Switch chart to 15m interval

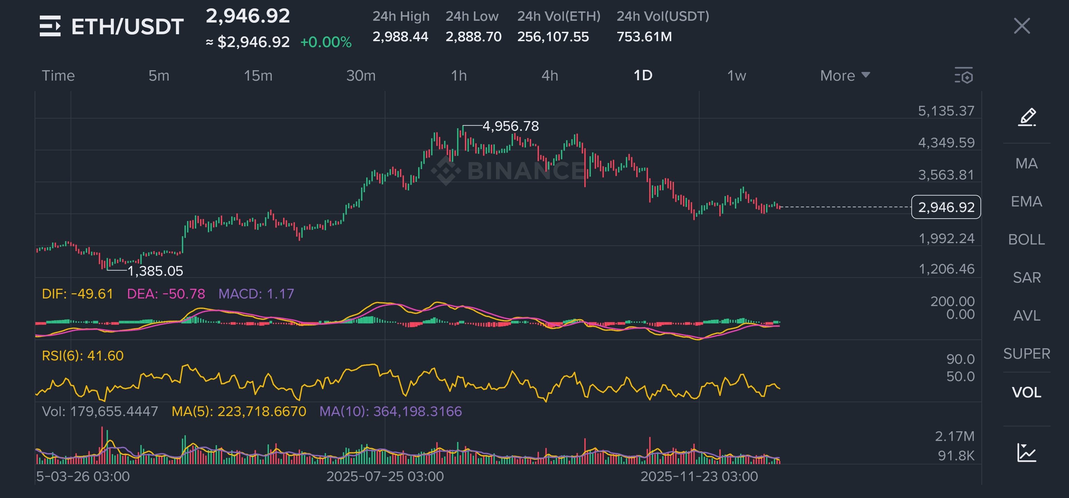pos(258,75)
